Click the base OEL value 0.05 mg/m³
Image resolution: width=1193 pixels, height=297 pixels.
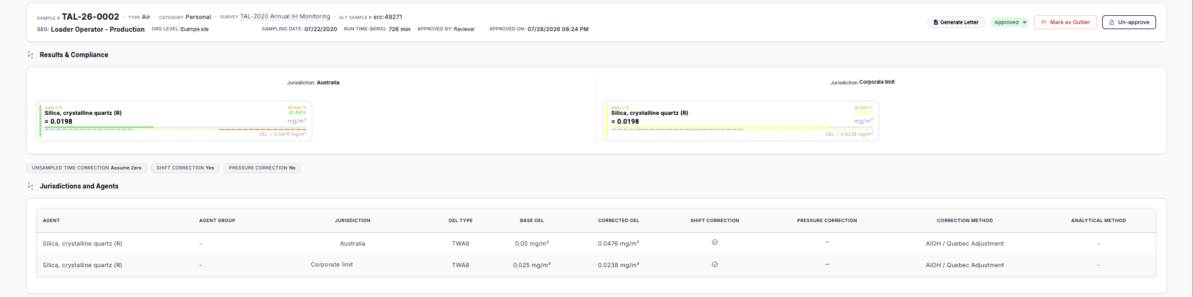point(532,244)
